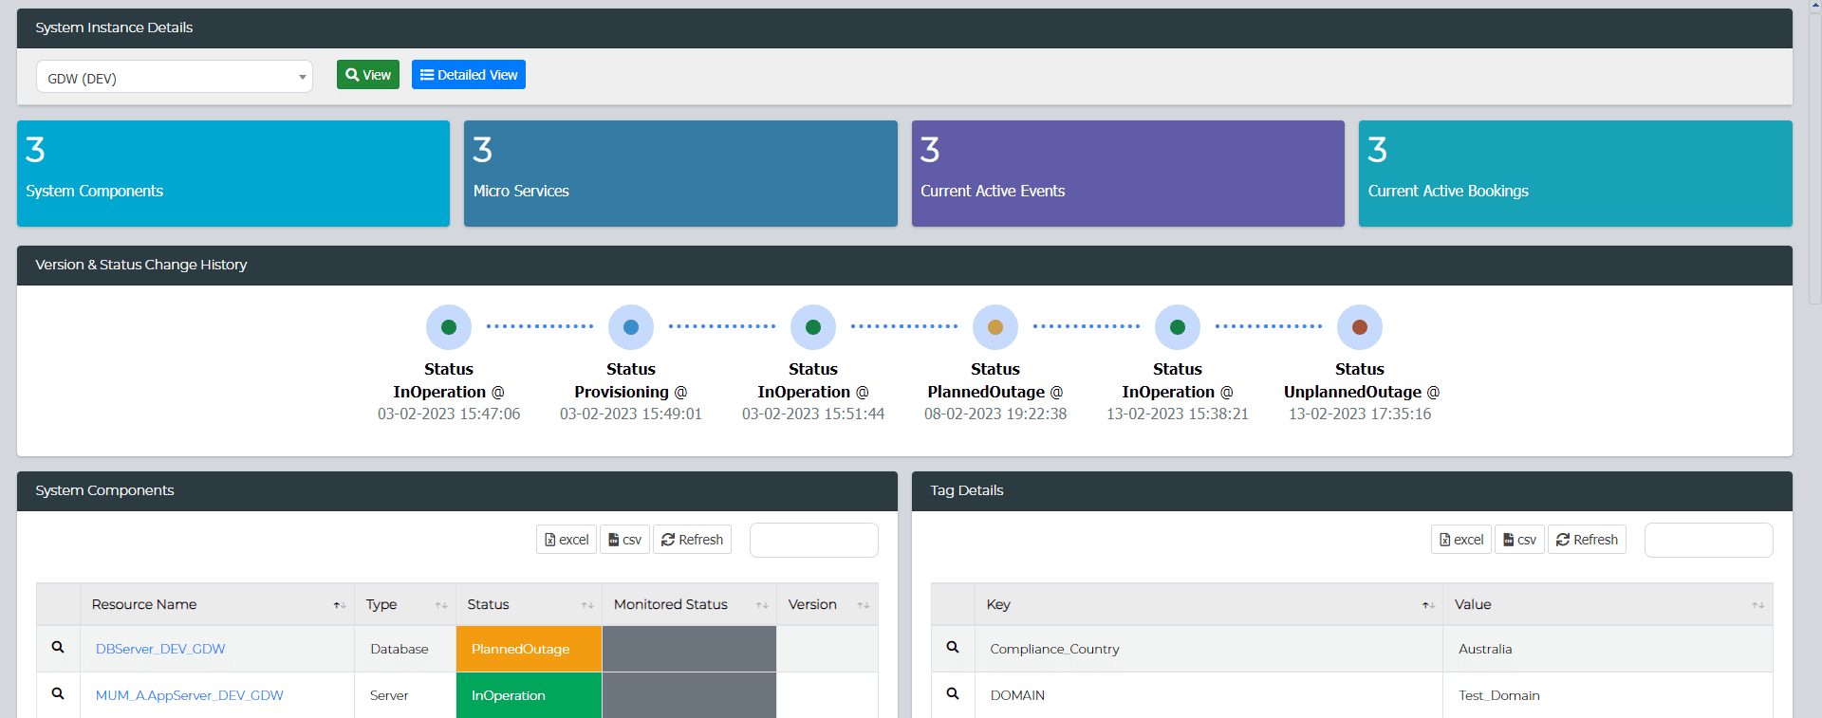Click the green View button

368,75
